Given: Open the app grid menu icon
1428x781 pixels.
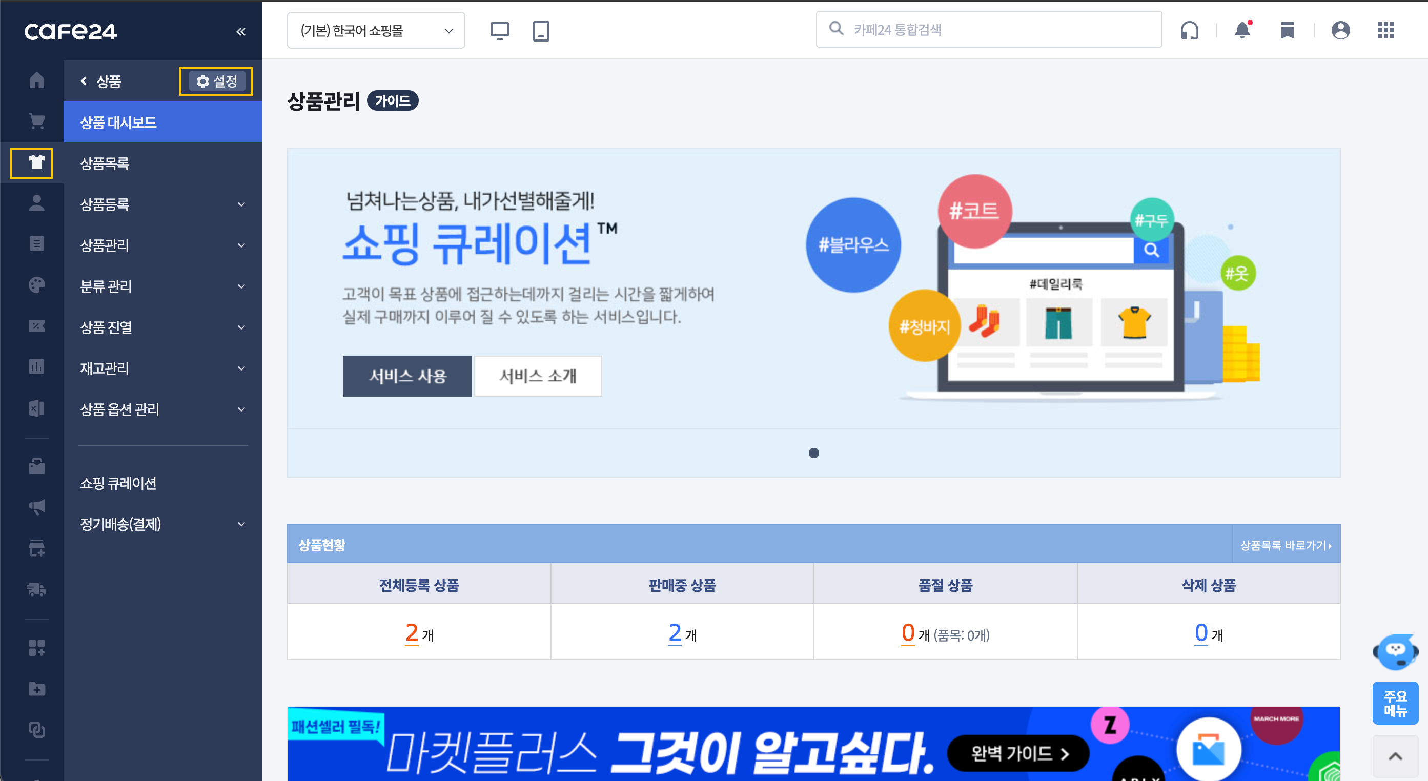Looking at the screenshot, I should 1385,30.
